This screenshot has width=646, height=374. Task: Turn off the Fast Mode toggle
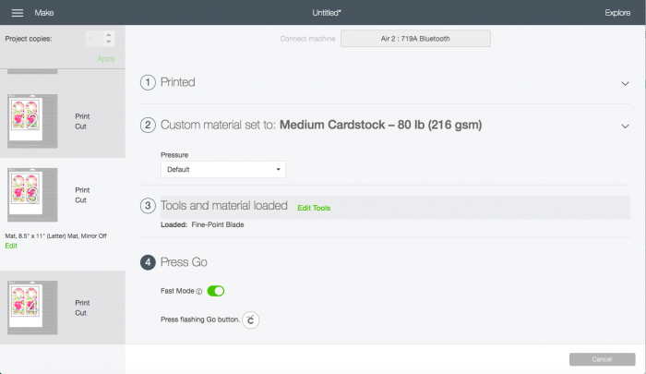click(215, 291)
